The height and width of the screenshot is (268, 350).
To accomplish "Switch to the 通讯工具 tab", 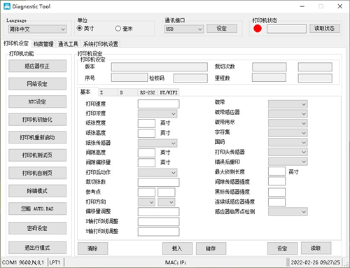I will point(68,44).
